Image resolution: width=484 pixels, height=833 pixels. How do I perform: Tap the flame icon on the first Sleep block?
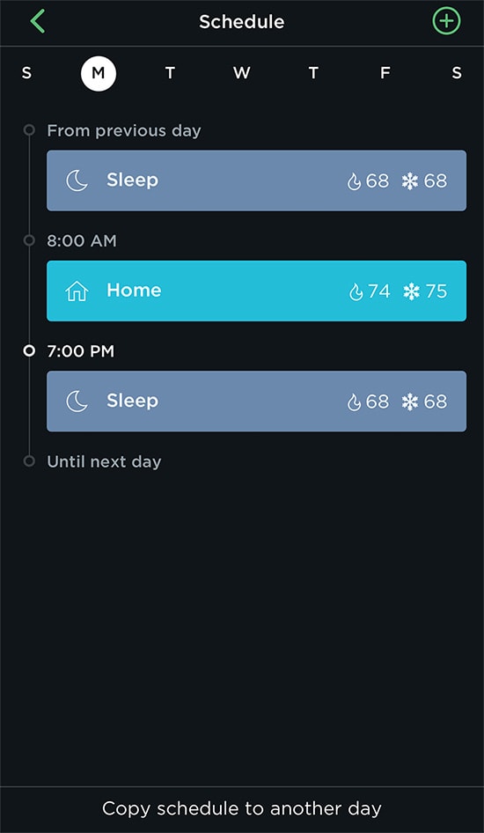point(354,181)
